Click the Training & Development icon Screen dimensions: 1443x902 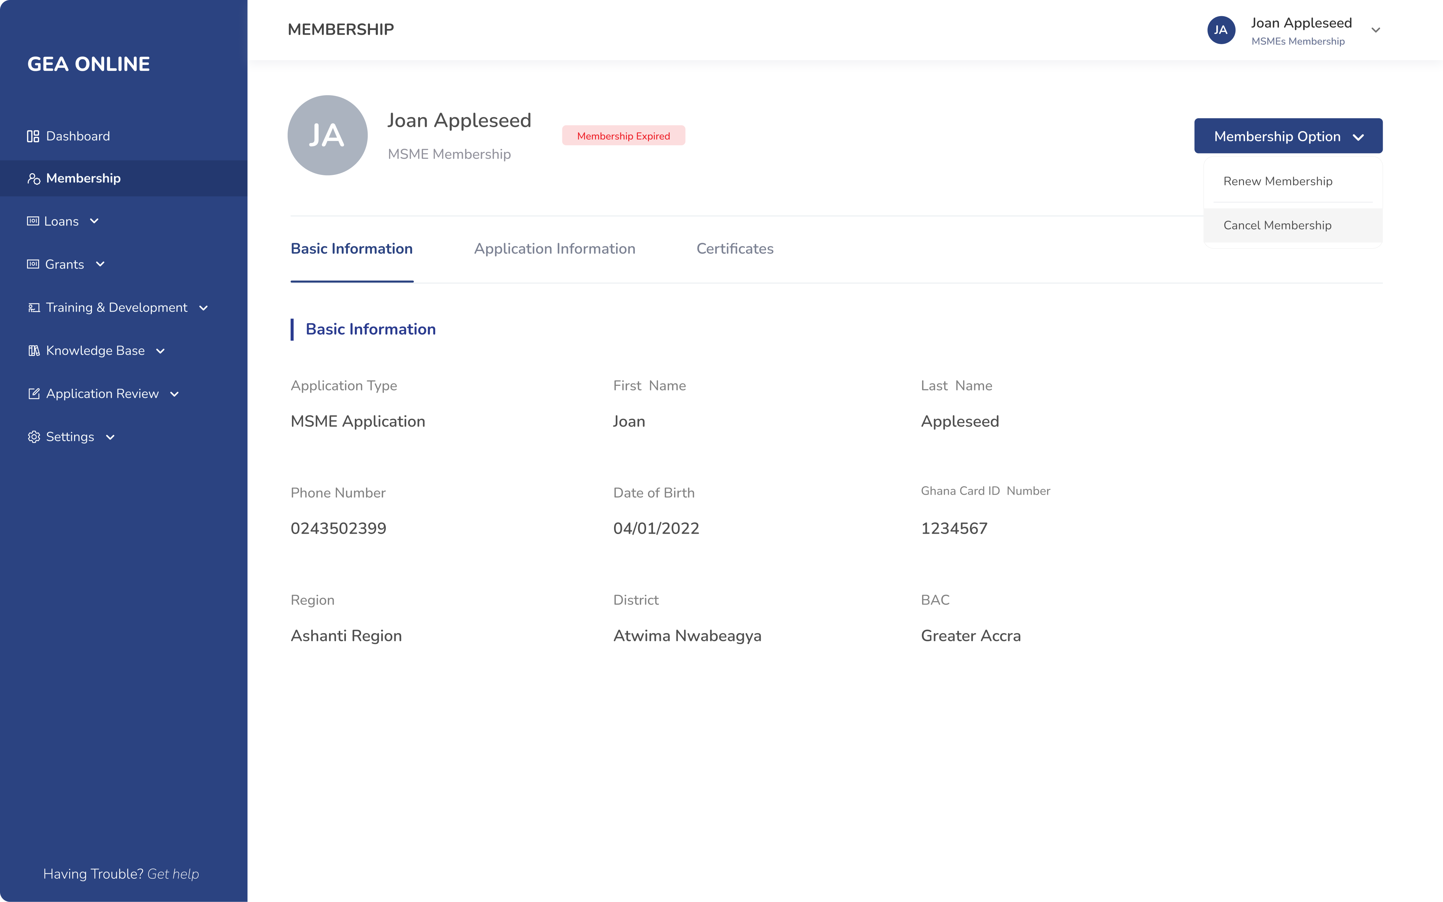click(34, 308)
